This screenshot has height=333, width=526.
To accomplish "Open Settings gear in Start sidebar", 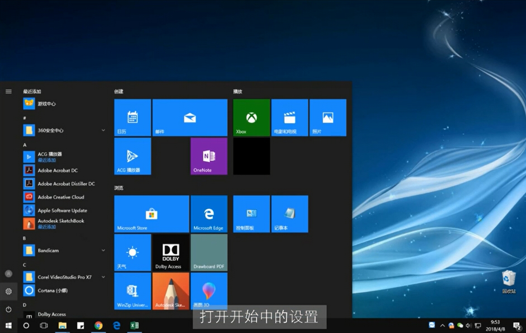I will coord(9,292).
